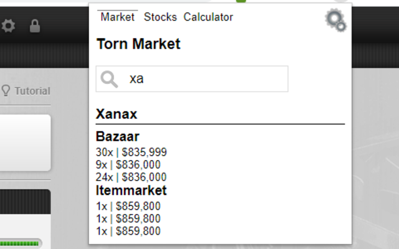Image resolution: width=399 pixels, height=249 pixels.
Task: Click the green progress bar
Action: point(21,243)
